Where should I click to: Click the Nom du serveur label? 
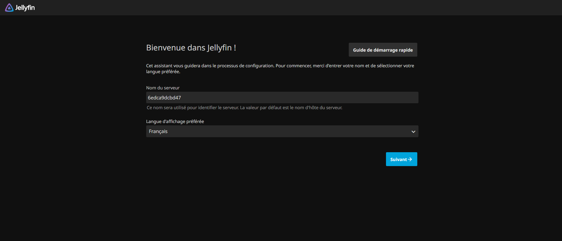point(163,88)
